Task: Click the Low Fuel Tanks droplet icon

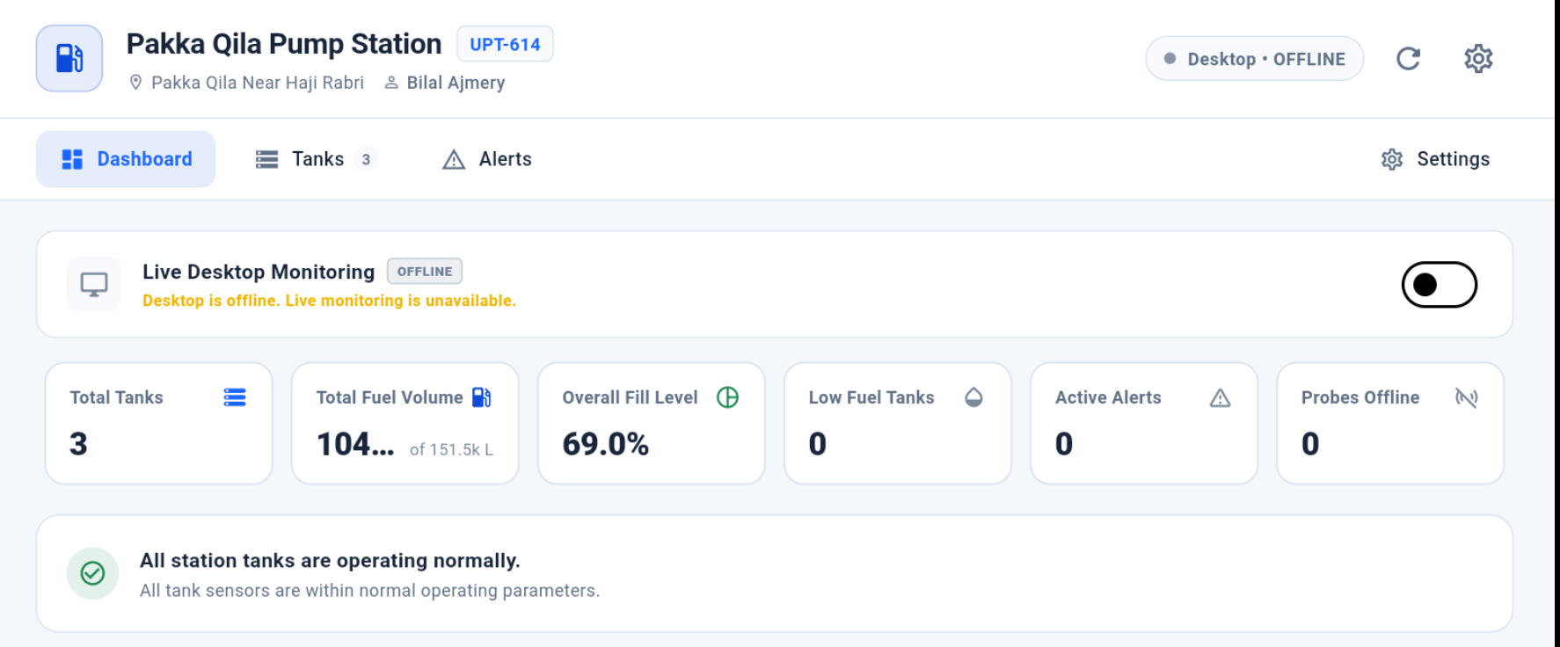Action: click(x=973, y=397)
